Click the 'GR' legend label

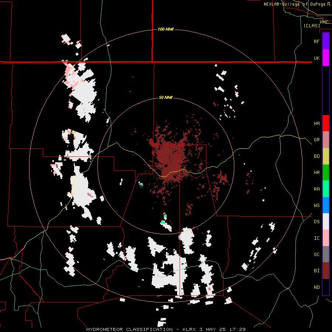[317, 140]
